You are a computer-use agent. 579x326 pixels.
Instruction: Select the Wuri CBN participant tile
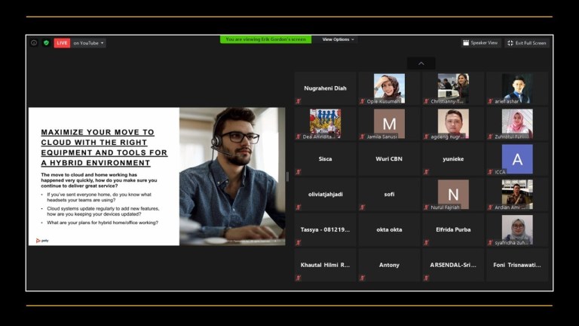389,159
